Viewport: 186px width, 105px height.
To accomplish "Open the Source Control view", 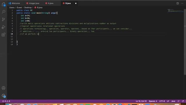I will point(3,19).
